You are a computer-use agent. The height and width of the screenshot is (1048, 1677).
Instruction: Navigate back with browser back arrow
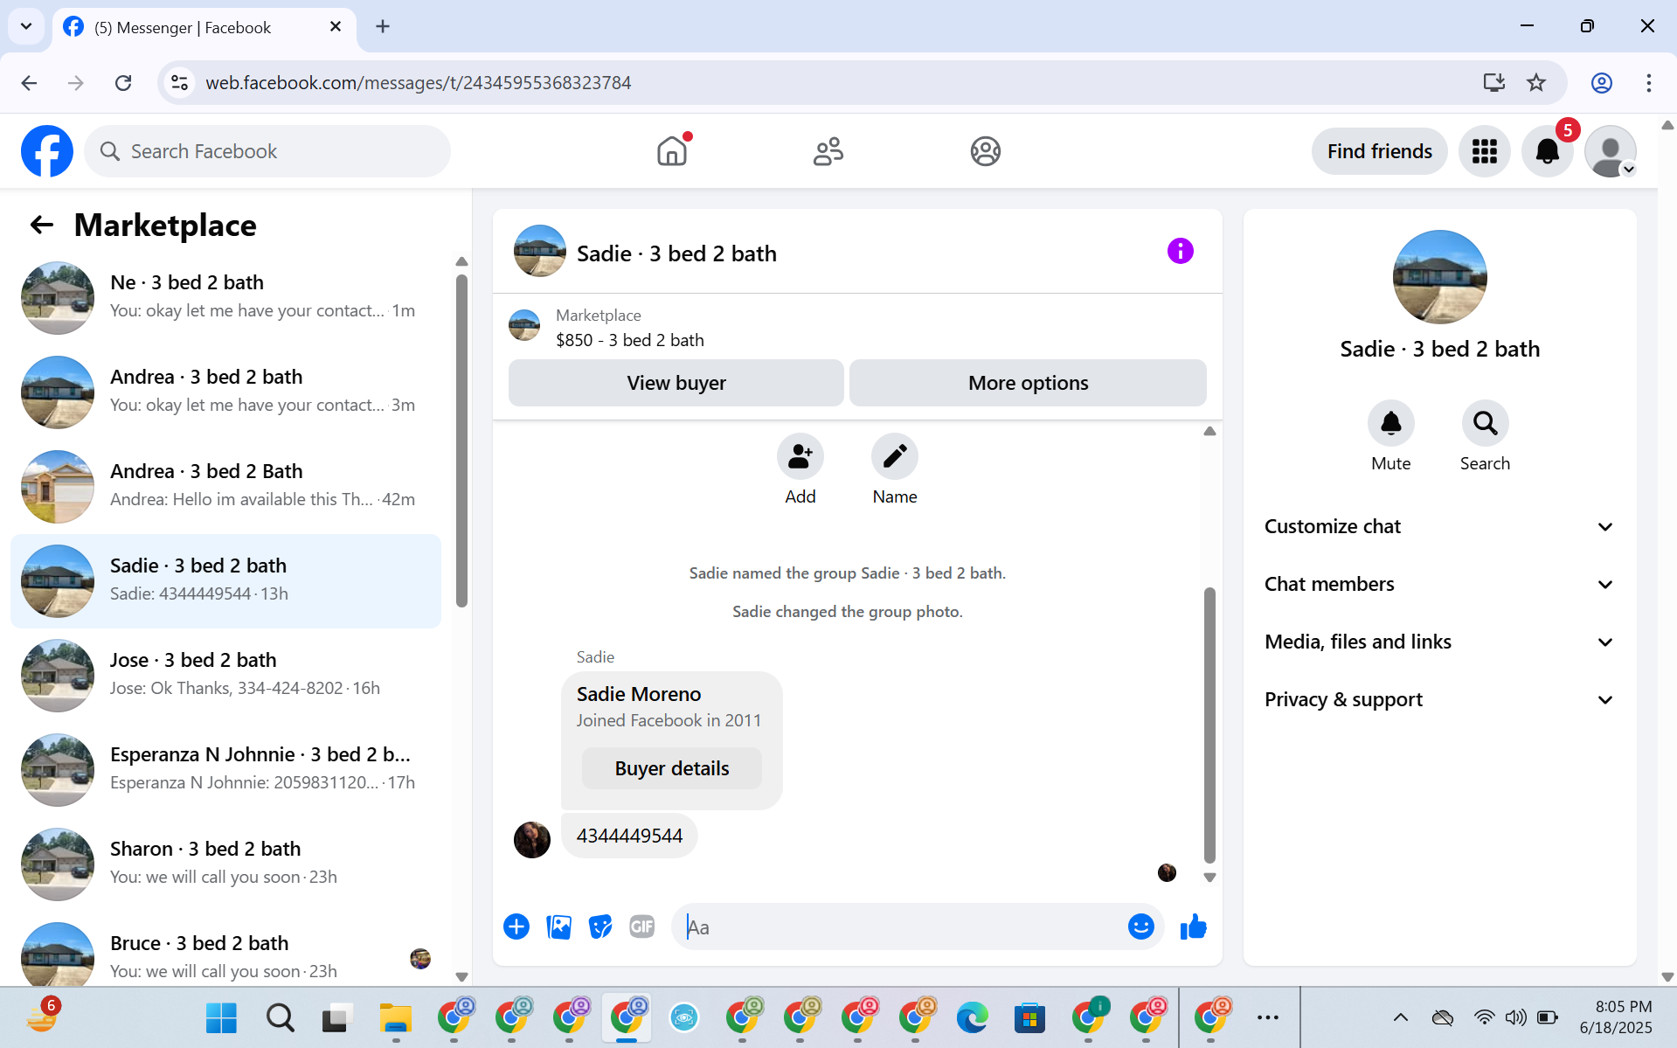[29, 83]
